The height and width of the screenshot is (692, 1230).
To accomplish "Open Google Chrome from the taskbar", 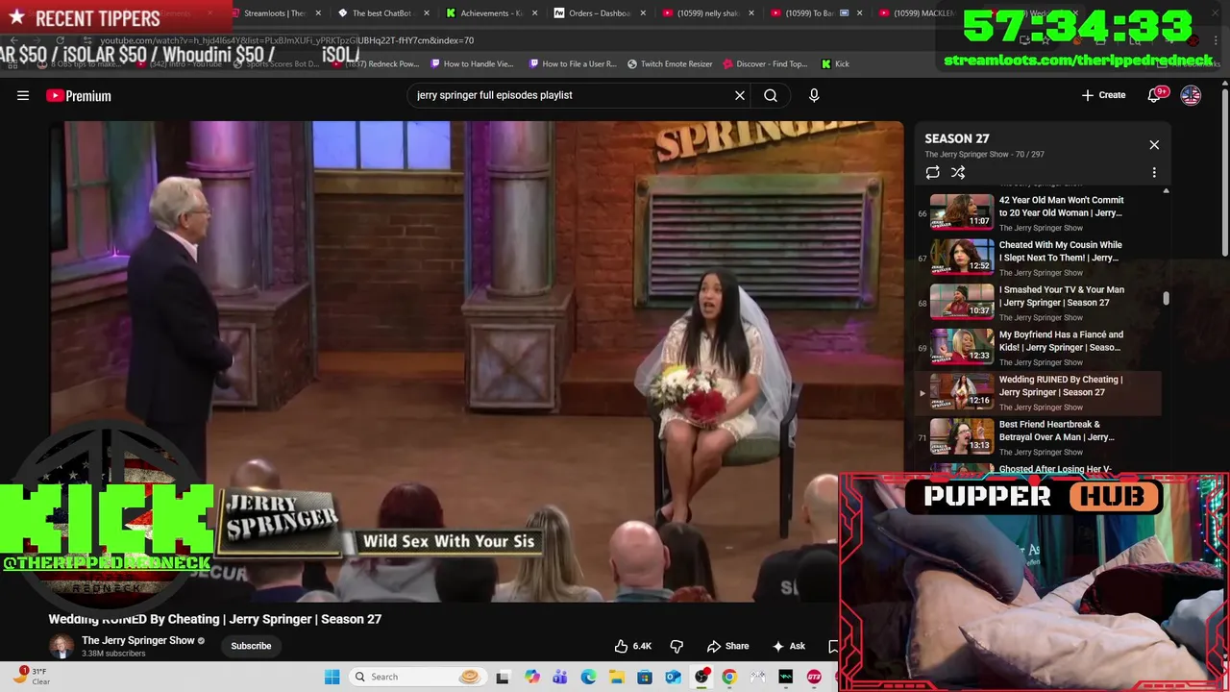I will (x=729, y=677).
